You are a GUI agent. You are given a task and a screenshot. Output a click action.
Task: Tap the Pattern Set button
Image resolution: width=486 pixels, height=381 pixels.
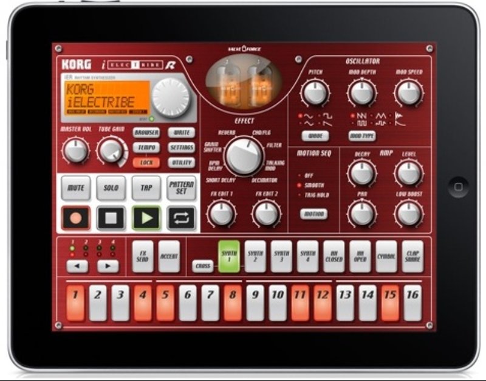tap(182, 188)
